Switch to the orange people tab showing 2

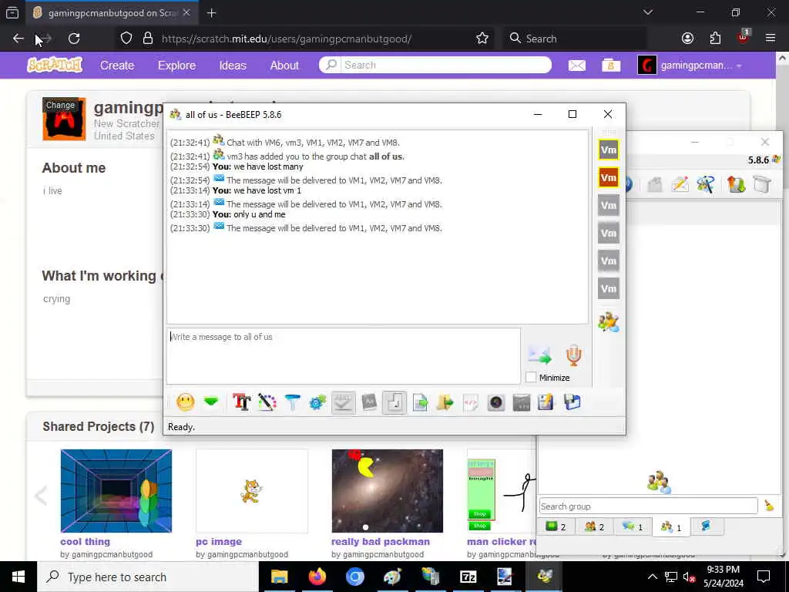pos(594,526)
